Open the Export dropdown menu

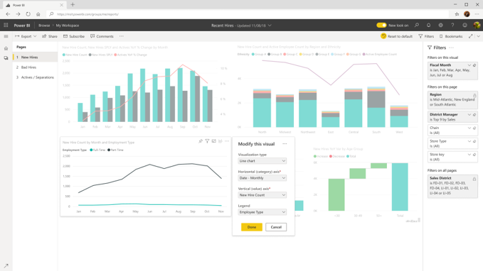26,36
